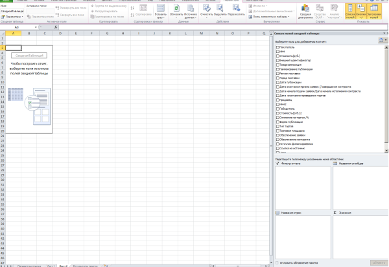Click Разгруппировать (Ungroup) command
389x267 pixels.
104,11
